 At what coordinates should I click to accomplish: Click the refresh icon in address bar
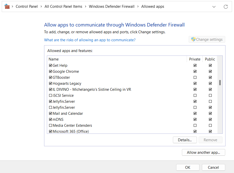[x=225, y=7]
